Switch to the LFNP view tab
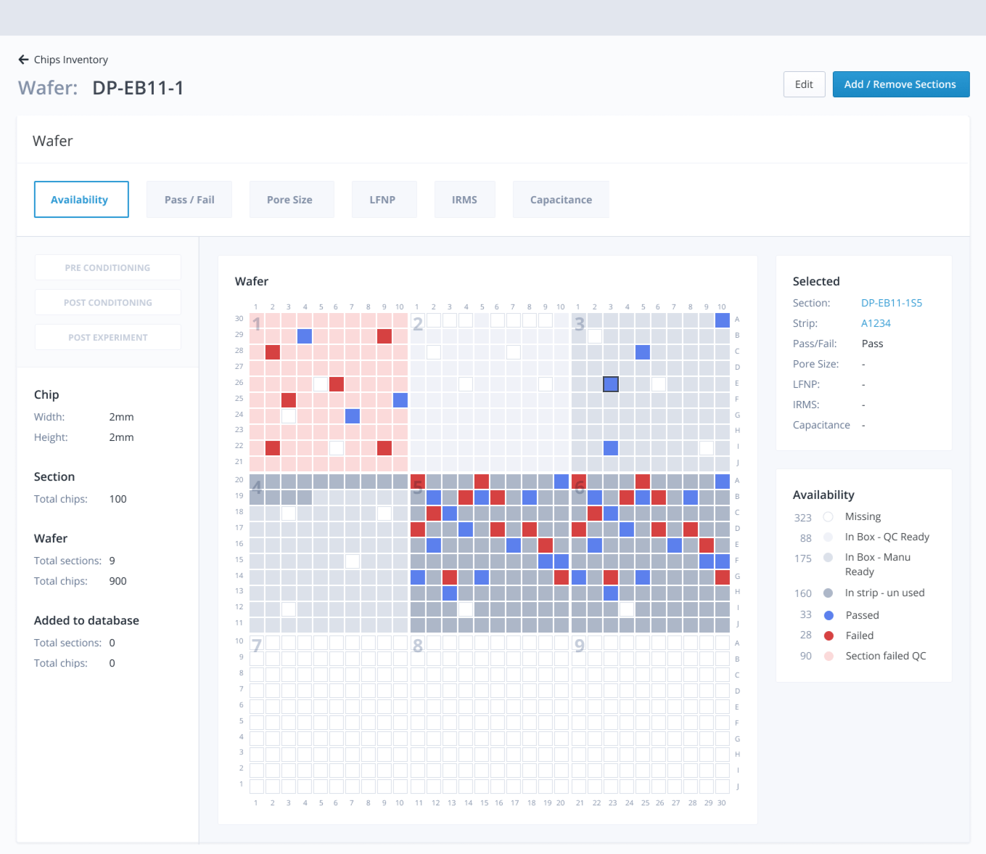The height and width of the screenshot is (854, 986). [383, 200]
